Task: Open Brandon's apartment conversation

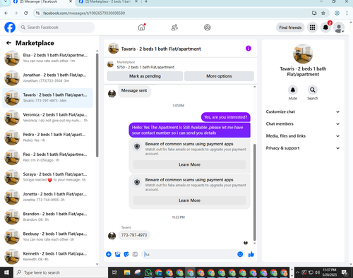Action: click(47, 217)
